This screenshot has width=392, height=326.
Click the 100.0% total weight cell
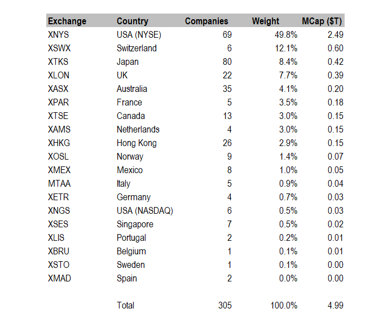click(283, 306)
